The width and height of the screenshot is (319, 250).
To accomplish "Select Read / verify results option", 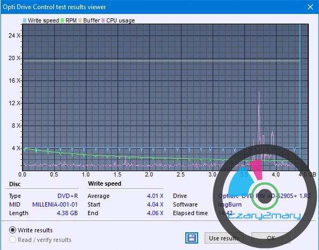I will coord(12,240).
